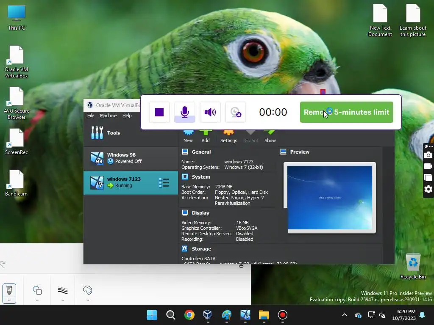Expand the line size dropdown in Paint
Viewport: 434px width, 325px height.
[x=63, y=300]
